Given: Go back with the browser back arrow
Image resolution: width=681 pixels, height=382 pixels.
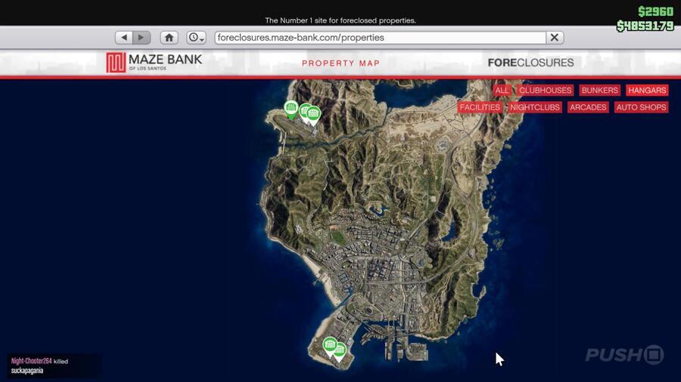Looking at the screenshot, I should (124, 38).
